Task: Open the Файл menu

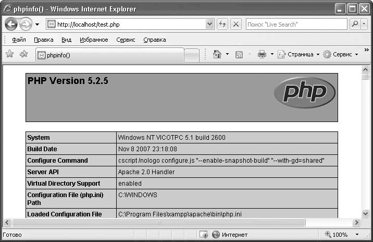Action: coord(19,40)
